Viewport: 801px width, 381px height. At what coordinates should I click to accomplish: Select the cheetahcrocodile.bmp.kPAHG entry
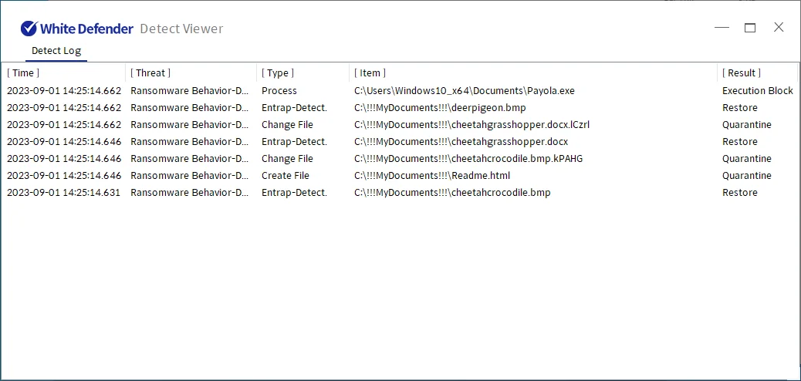click(467, 159)
